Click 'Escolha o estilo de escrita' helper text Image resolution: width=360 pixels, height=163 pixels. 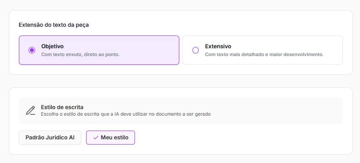pyautogui.click(x=126, y=114)
